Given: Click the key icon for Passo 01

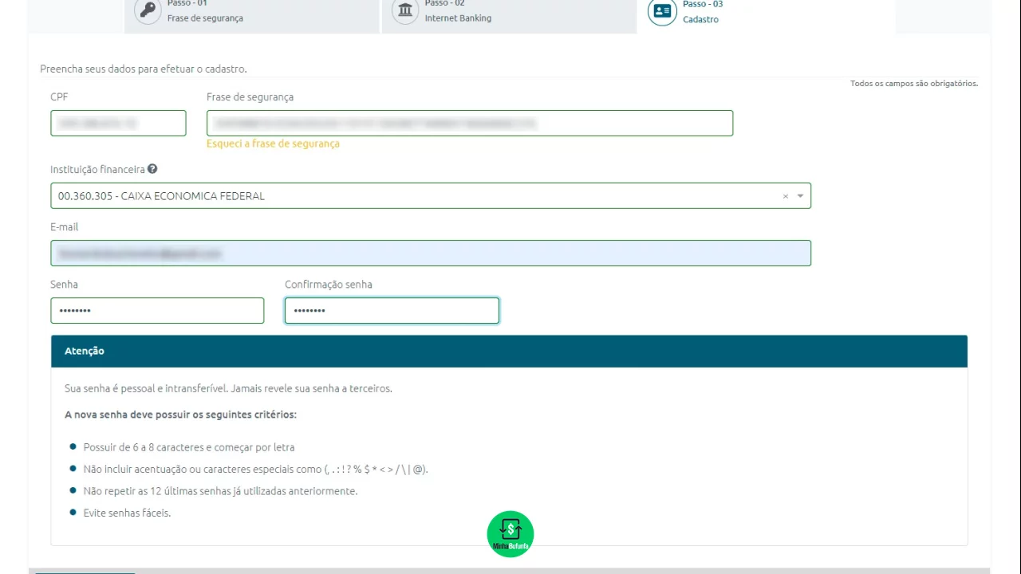Looking at the screenshot, I should point(148,11).
